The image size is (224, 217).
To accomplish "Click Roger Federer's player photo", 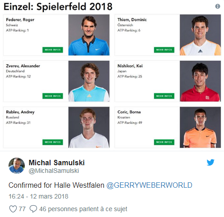I will click(89, 35).
